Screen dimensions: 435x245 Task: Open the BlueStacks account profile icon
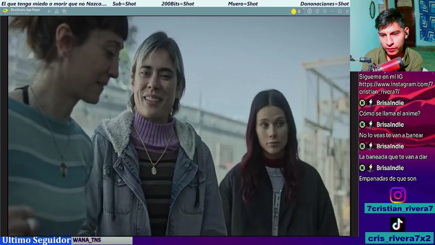310,11
